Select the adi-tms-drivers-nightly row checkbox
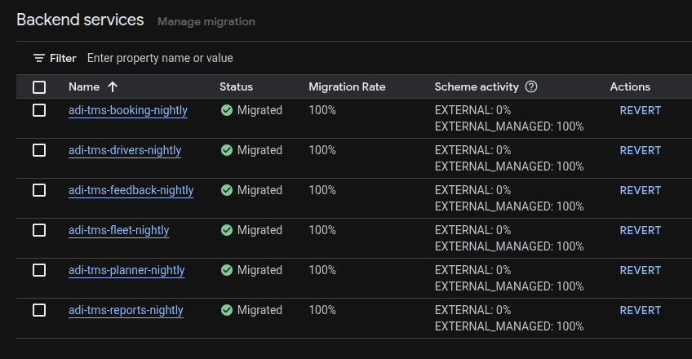 click(x=39, y=150)
